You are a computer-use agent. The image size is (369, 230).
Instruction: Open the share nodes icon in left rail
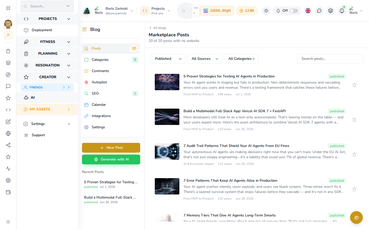pos(8,145)
